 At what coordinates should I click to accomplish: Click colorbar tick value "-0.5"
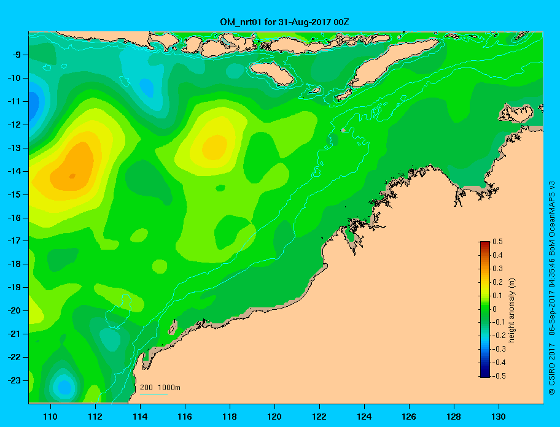pos(499,376)
